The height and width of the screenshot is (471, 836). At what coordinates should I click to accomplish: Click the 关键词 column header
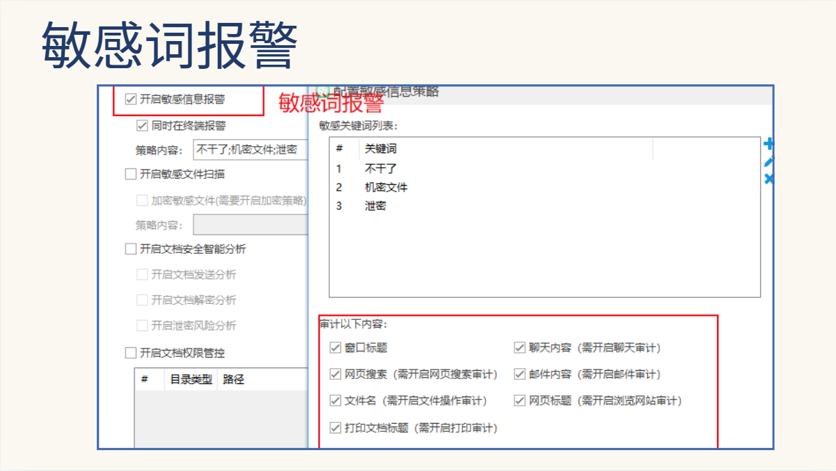(x=381, y=149)
